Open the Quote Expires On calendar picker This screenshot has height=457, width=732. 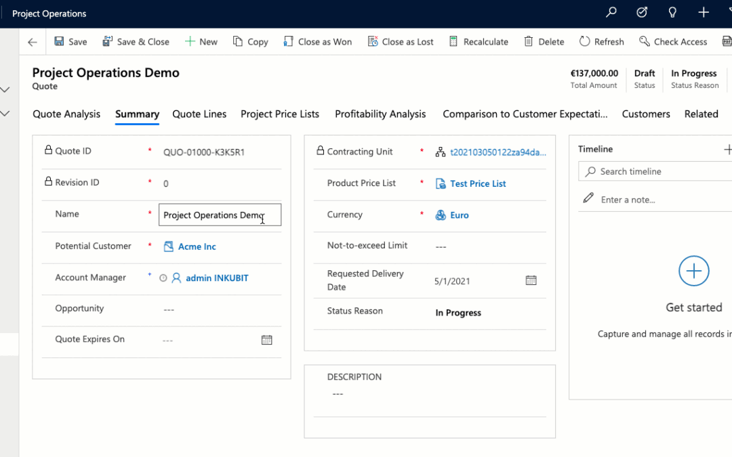[x=266, y=340]
